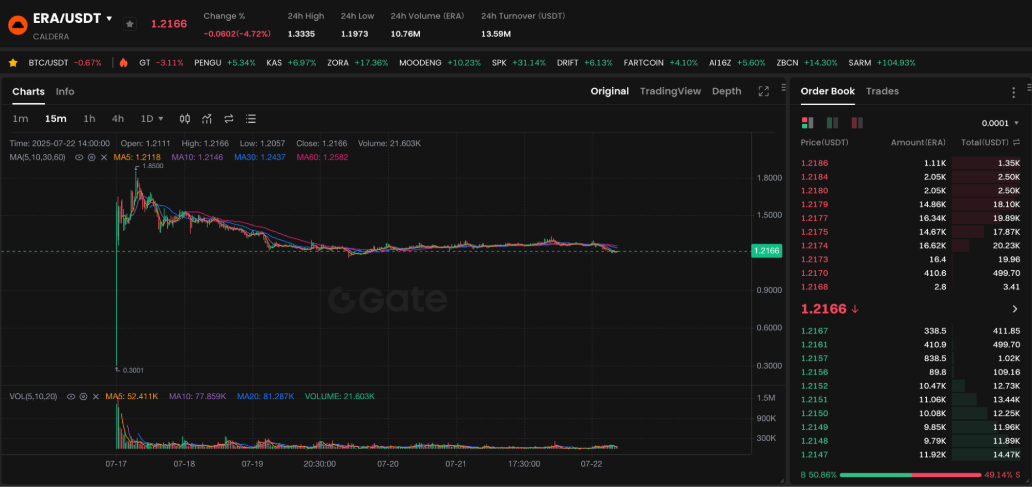The width and height of the screenshot is (1032, 487).
Task: Select the Original chart view
Action: point(610,91)
